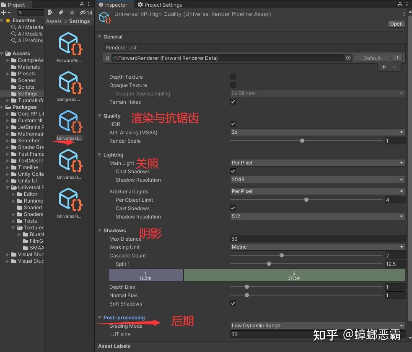Screen dimensions: 412x352
Task: Click the Open button in the Inspector
Action: coord(396,24)
